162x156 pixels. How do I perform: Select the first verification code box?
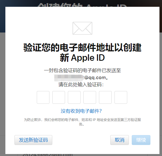(43, 97)
